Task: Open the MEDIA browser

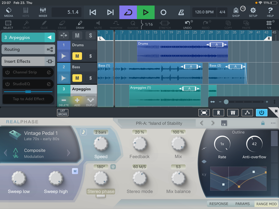Action: [9, 12]
